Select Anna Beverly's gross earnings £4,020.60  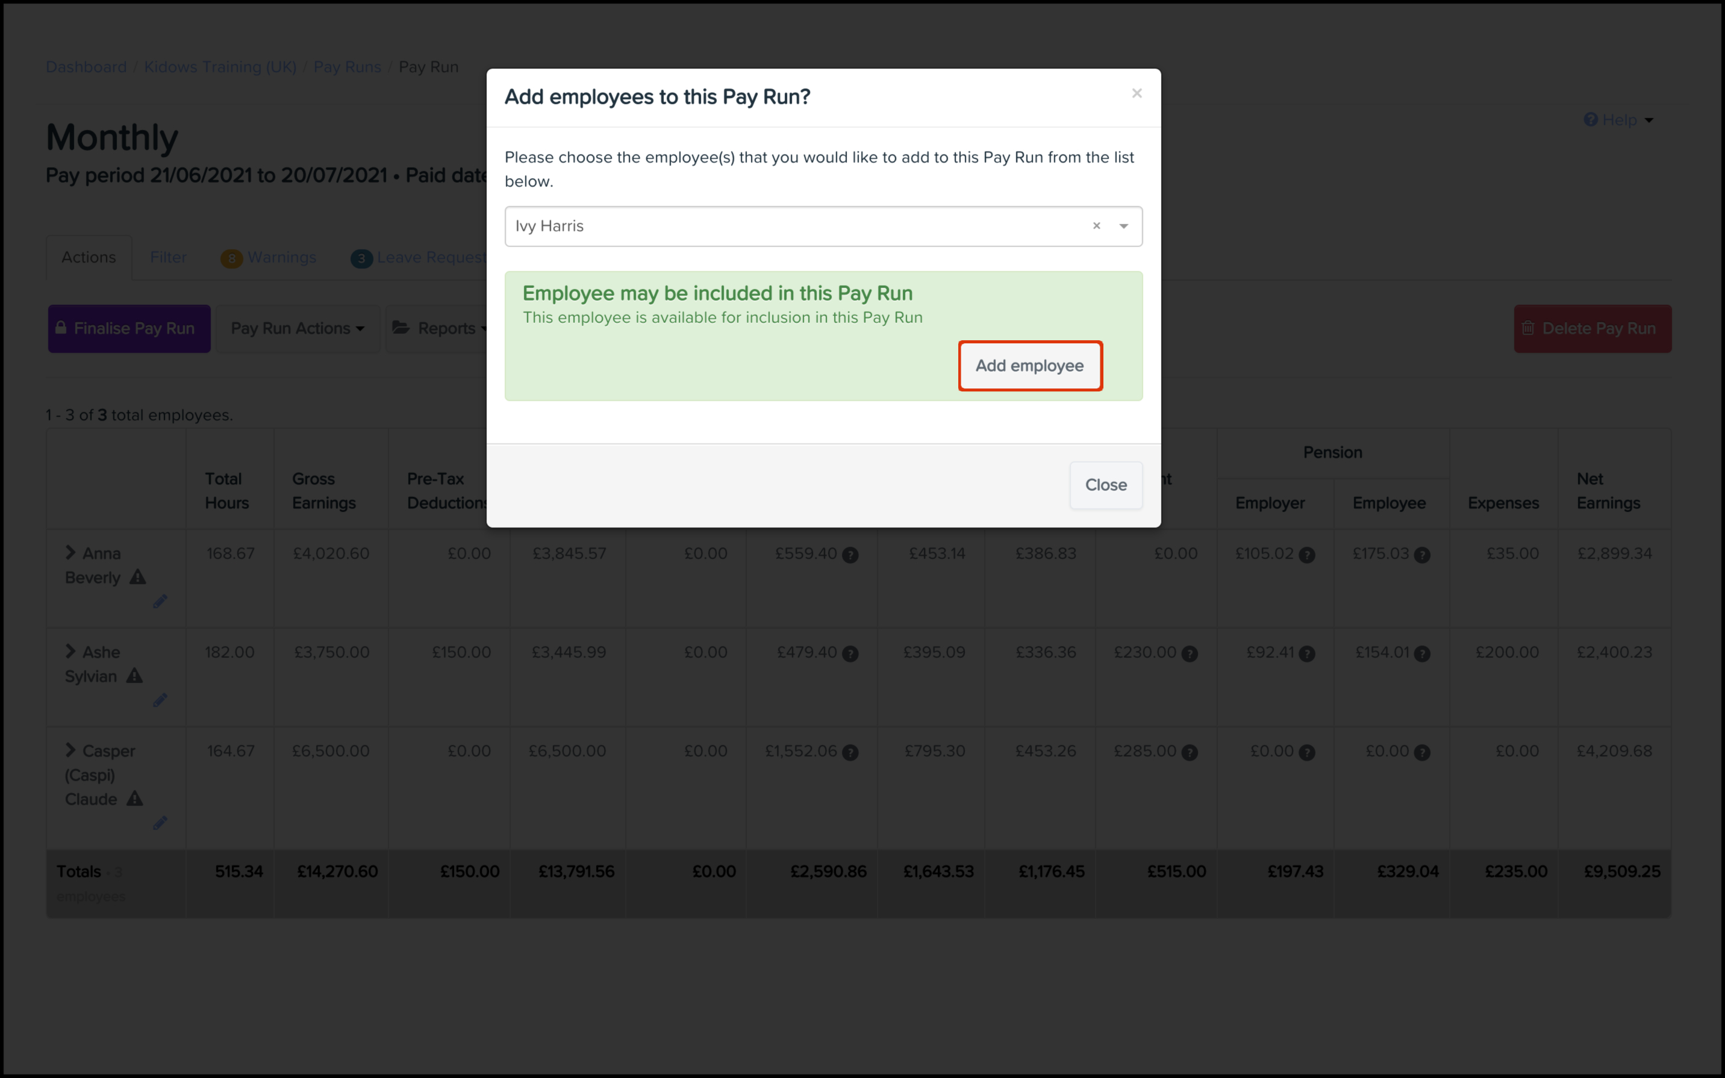point(331,553)
